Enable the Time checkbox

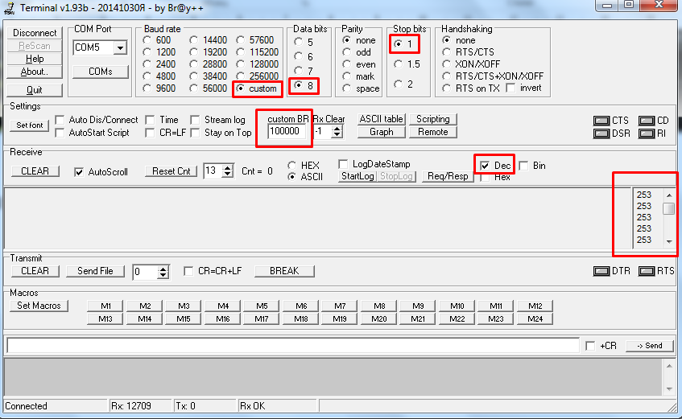point(150,120)
